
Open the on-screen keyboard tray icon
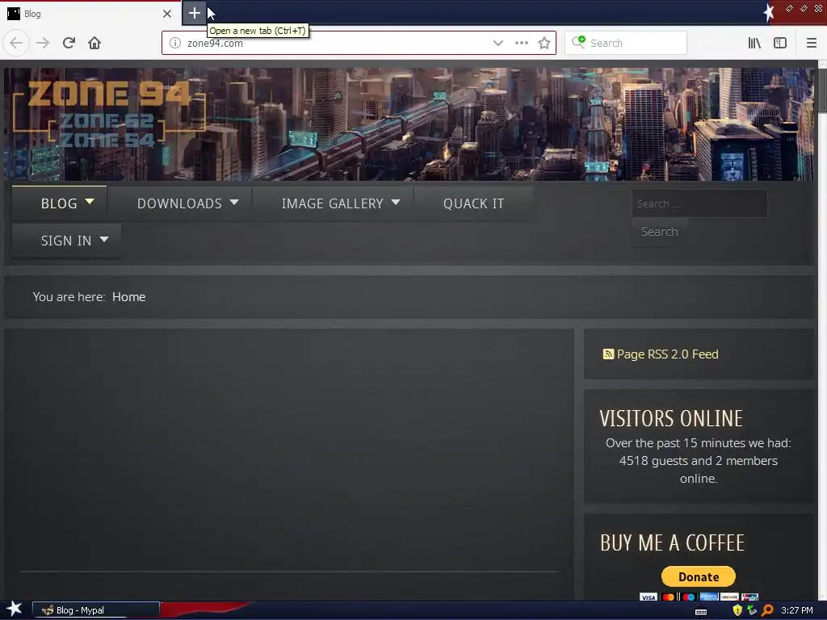coord(701,611)
